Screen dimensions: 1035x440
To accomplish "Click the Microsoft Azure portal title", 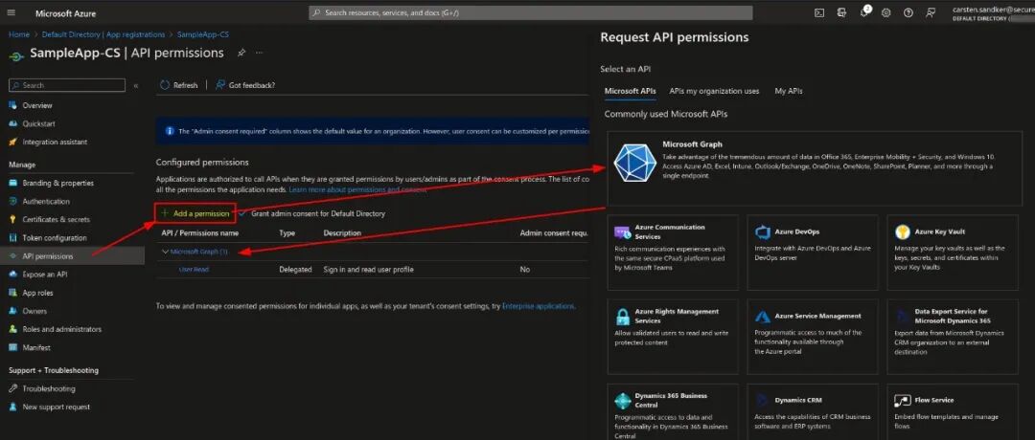I will (x=65, y=13).
